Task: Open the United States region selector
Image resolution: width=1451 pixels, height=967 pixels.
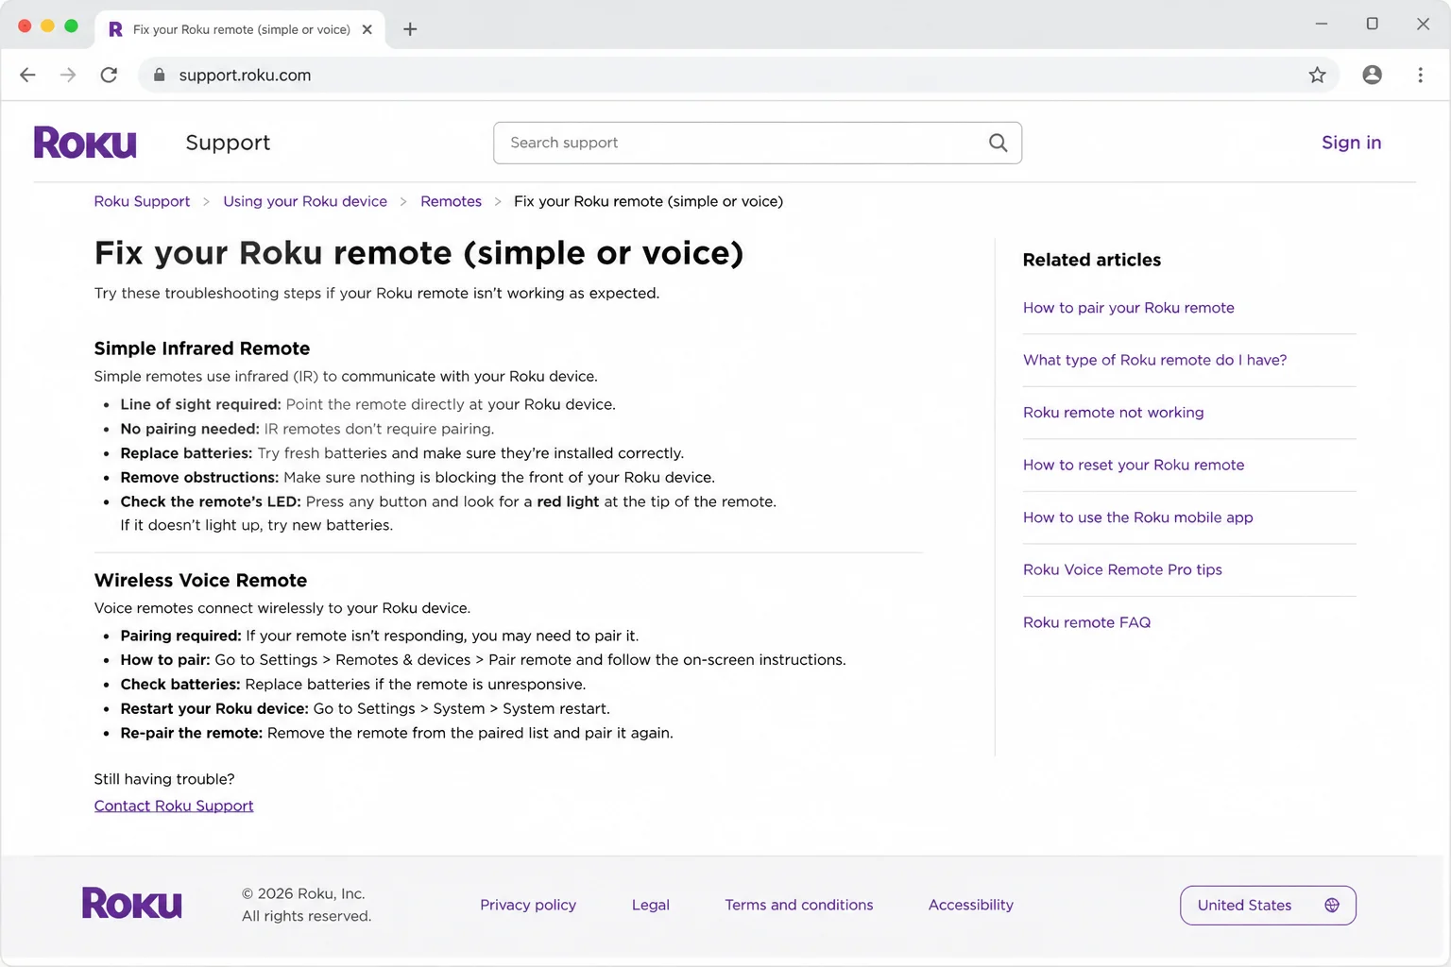Action: click(x=1268, y=905)
